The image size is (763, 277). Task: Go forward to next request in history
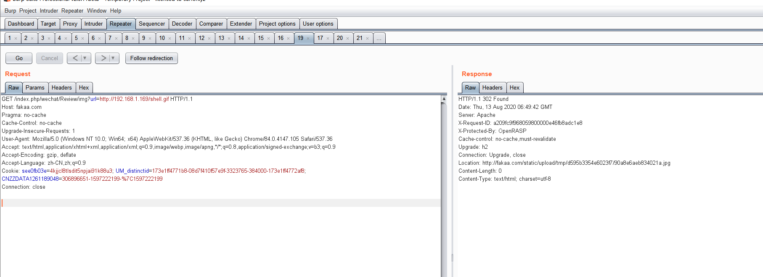point(103,58)
